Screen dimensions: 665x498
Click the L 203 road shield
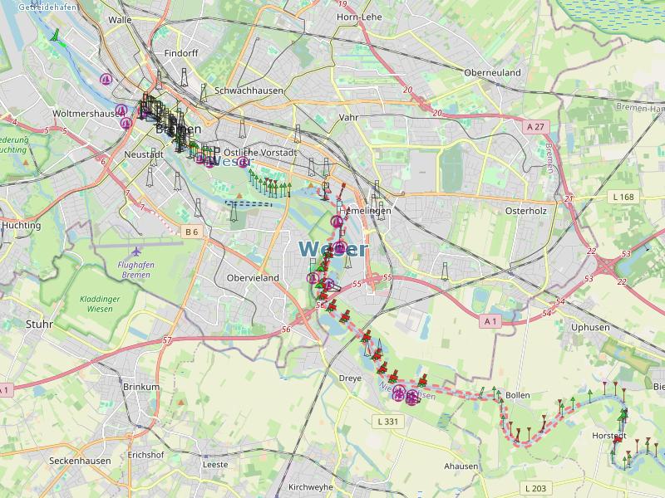pos(536,487)
